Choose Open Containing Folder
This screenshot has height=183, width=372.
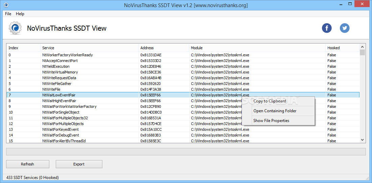[x=275, y=111]
